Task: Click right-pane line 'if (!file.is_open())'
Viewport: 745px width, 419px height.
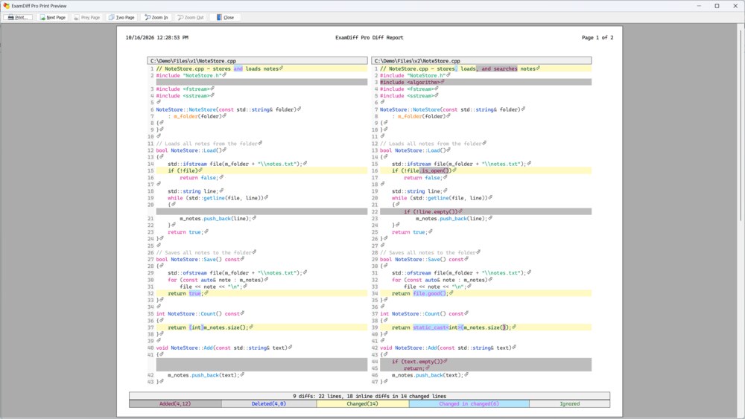Action: click(x=485, y=171)
